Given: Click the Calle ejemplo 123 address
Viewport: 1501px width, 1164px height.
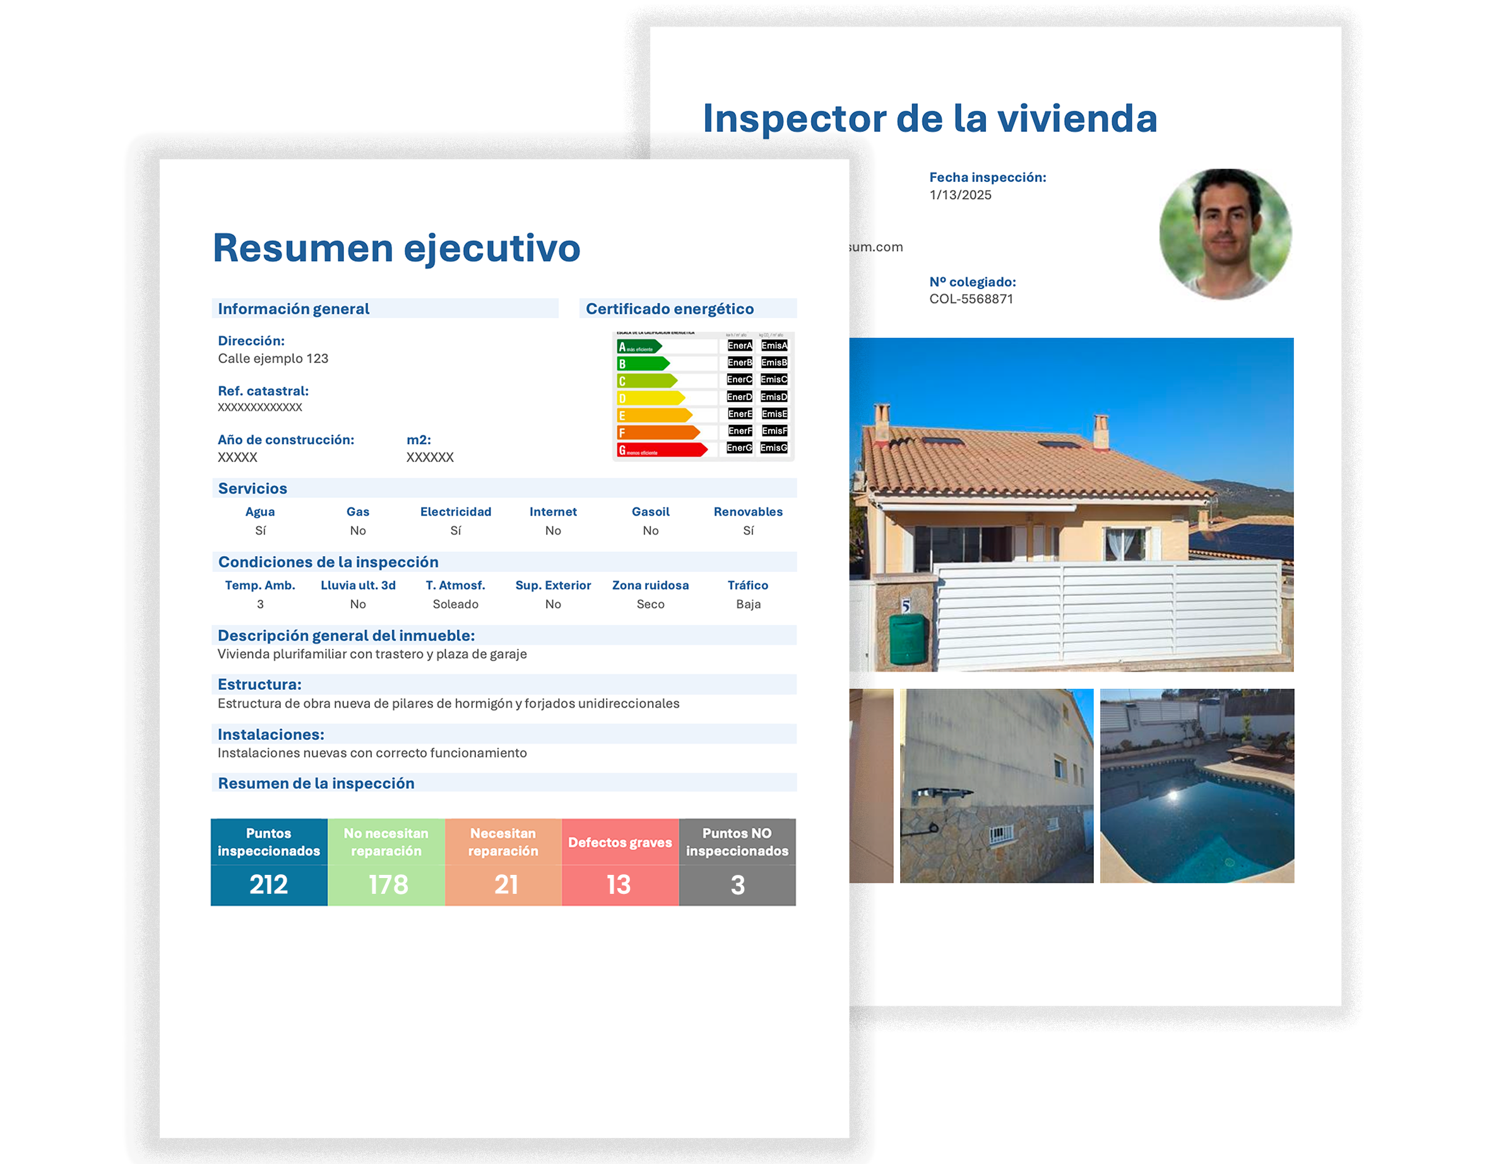Looking at the screenshot, I should pos(273,359).
